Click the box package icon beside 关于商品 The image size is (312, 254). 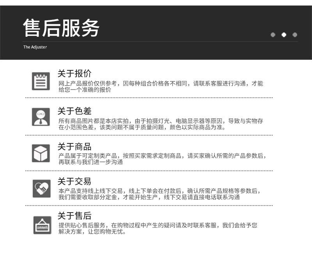pyautogui.click(x=41, y=153)
